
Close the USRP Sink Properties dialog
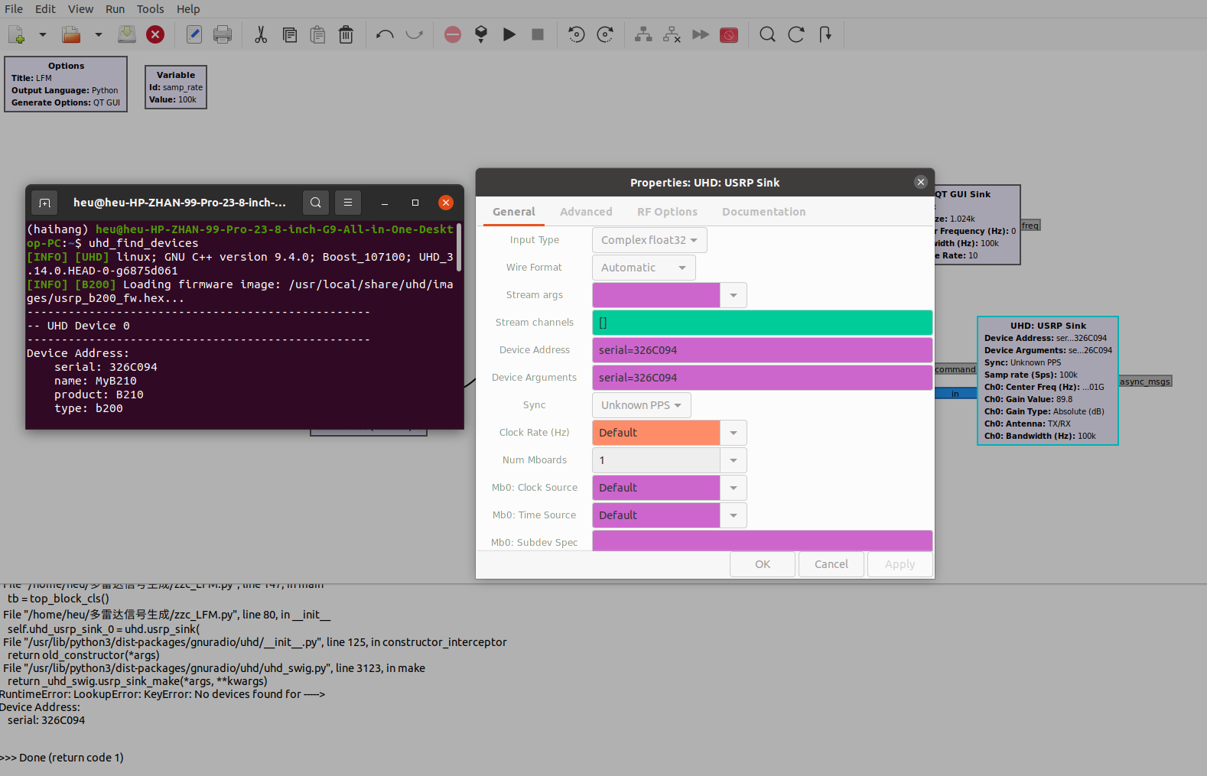(921, 182)
